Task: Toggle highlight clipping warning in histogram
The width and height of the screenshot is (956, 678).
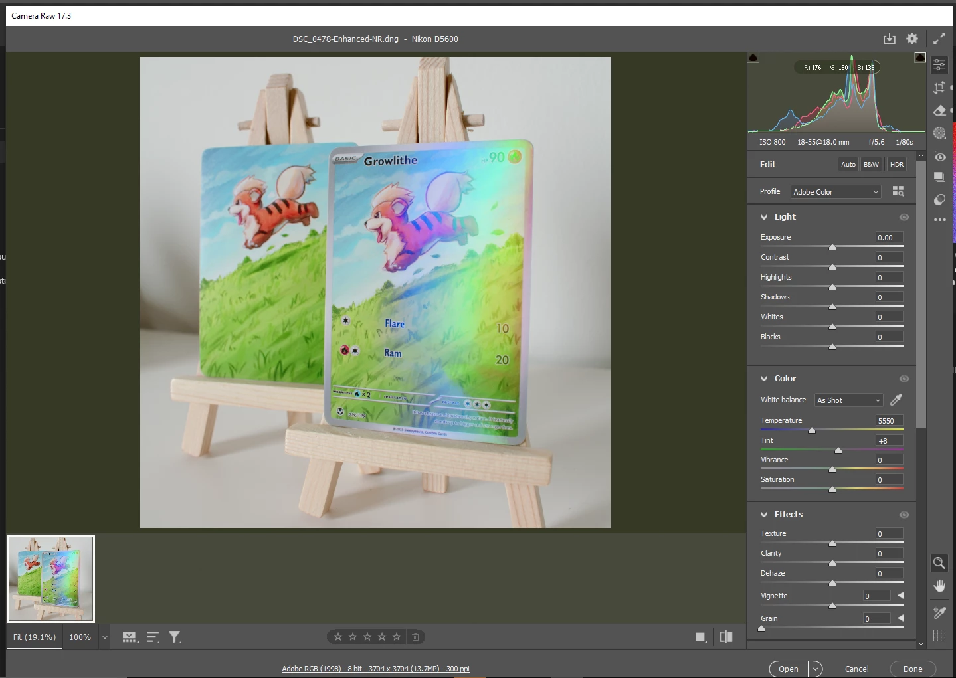Action: coord(920,58)
